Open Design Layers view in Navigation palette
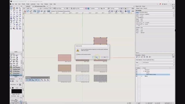The width and height of the screenshot is (185, 104). (x=139, y=57)
